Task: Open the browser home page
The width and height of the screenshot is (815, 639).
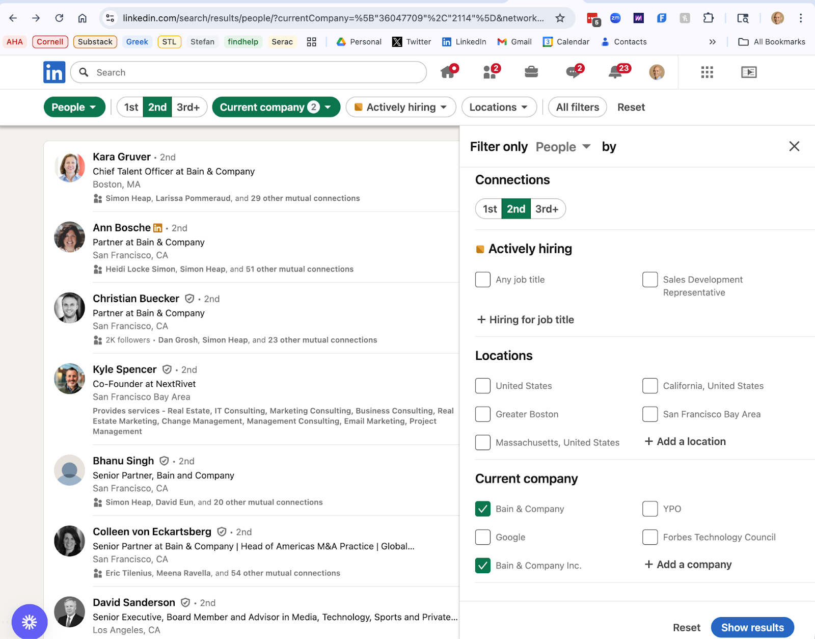Action: 82,18
